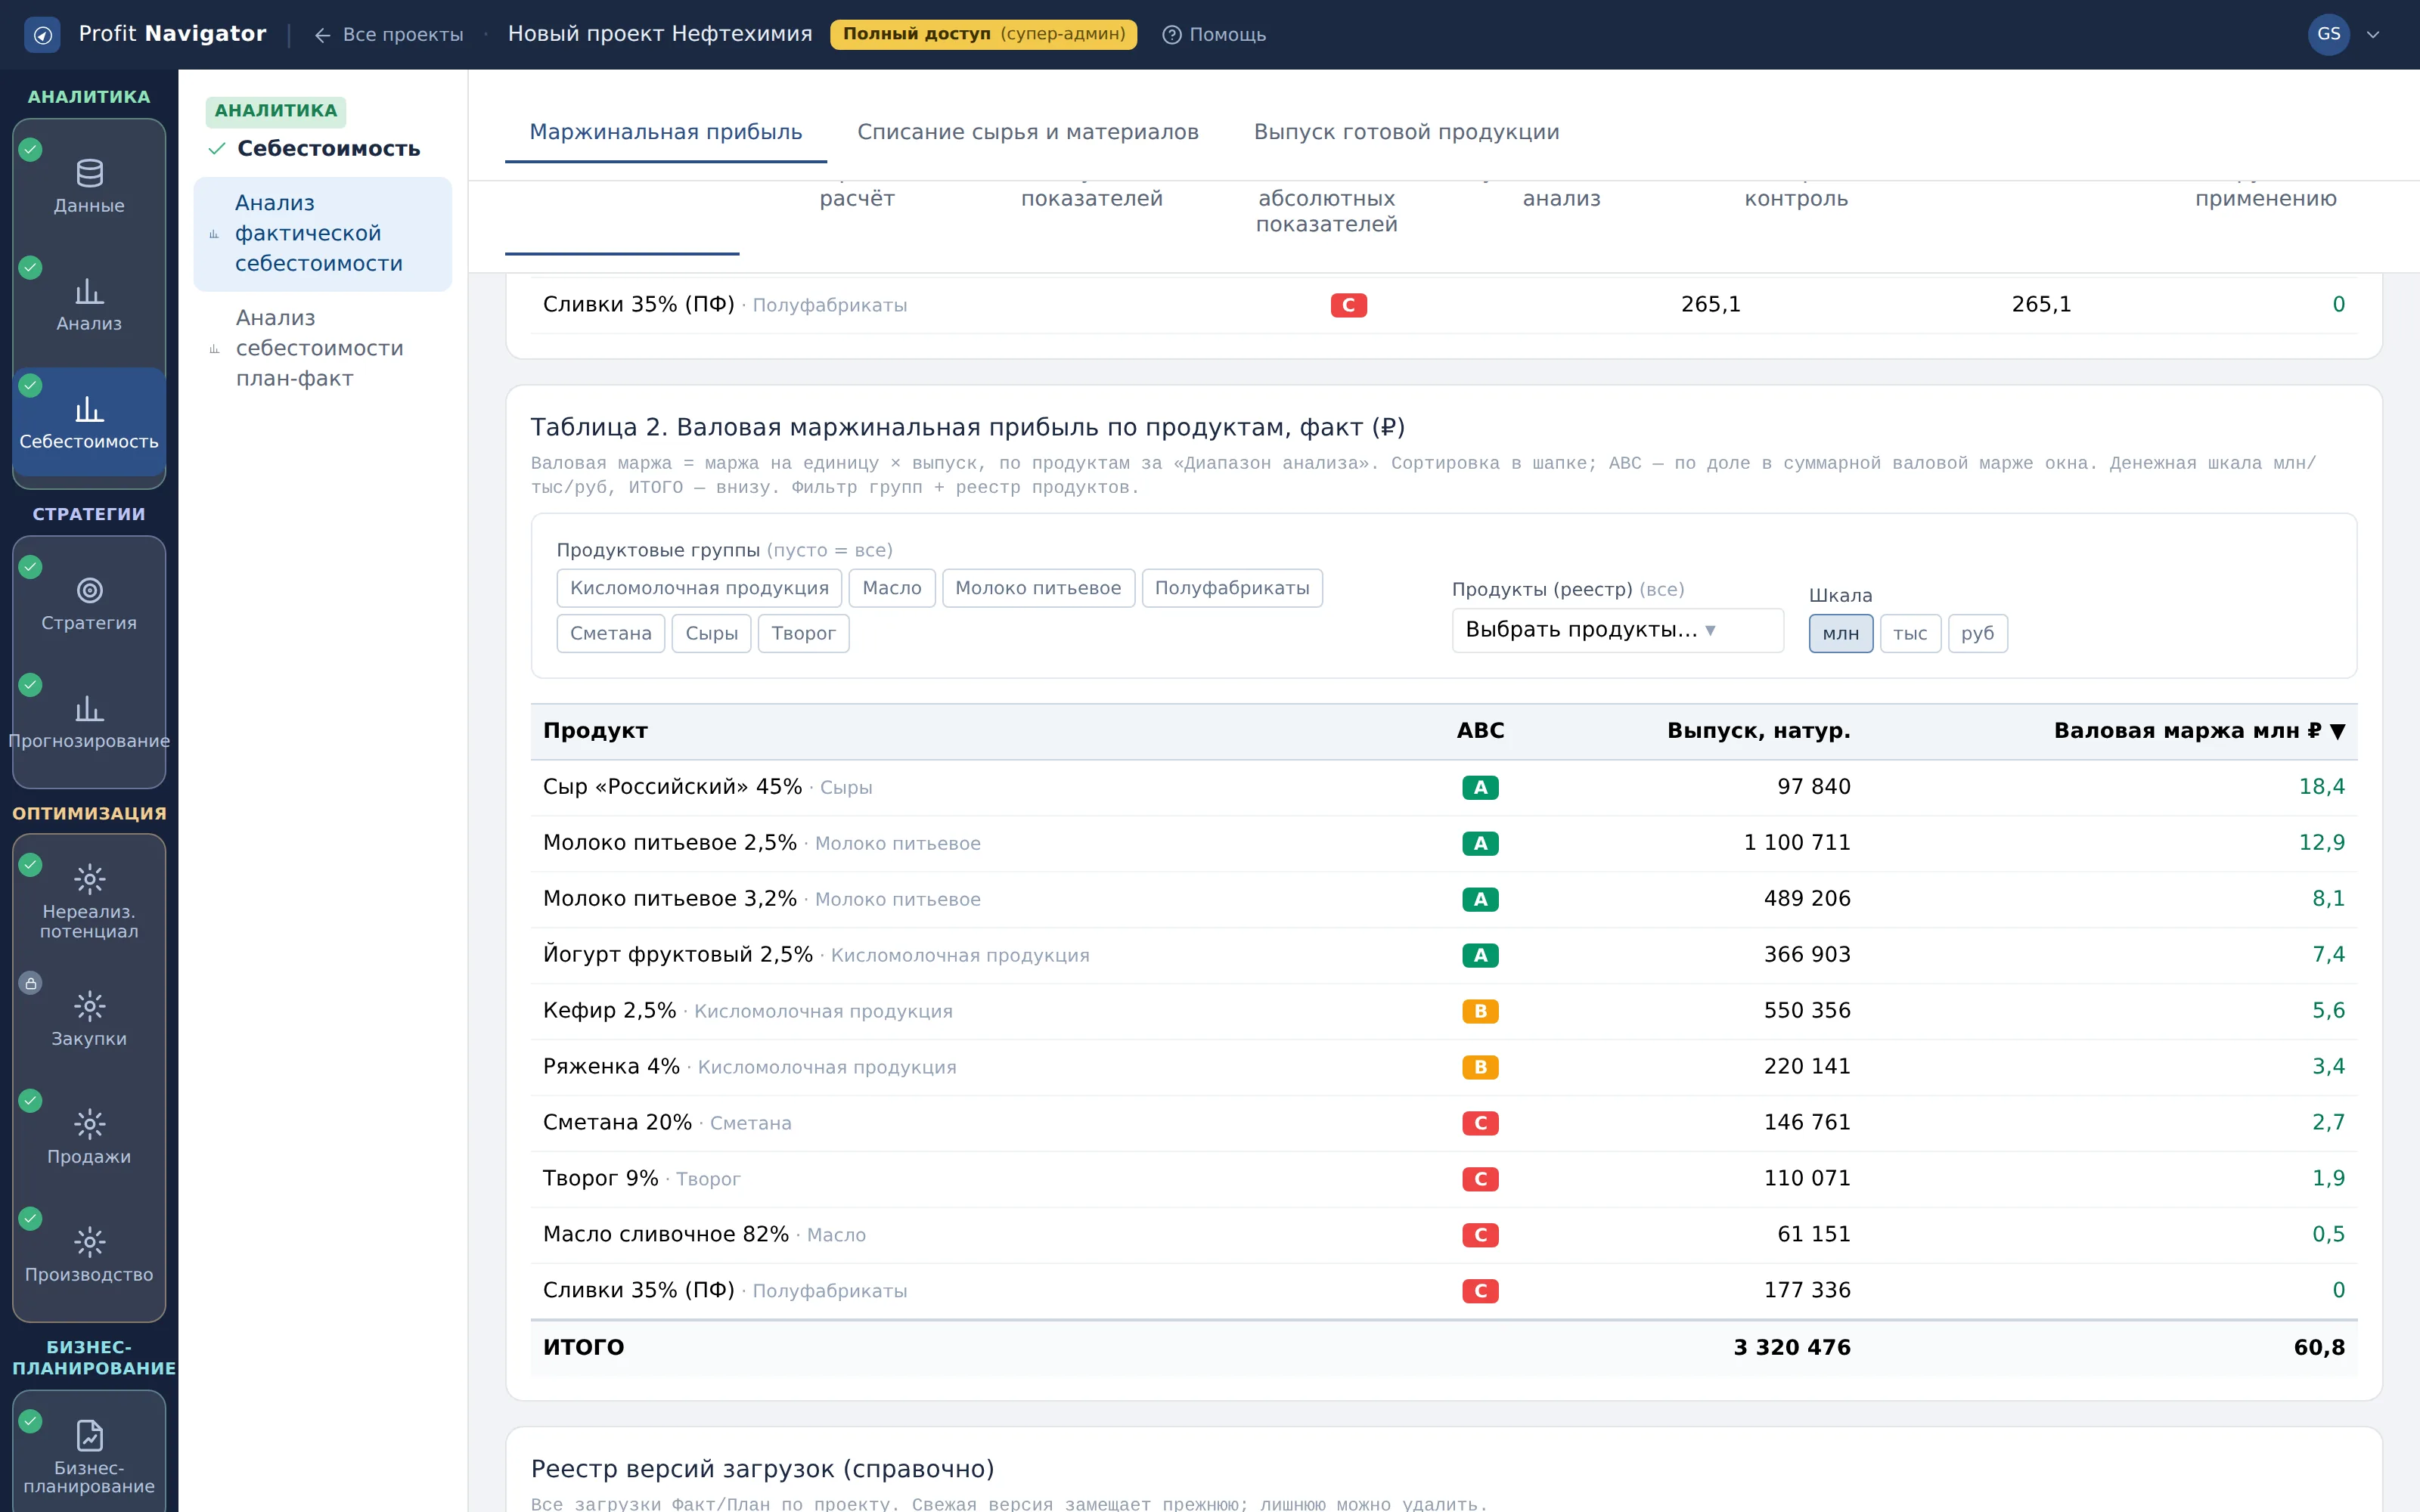Open the Прогнозирование chart icon
2420x1512 pixels.
click(89, 709)
